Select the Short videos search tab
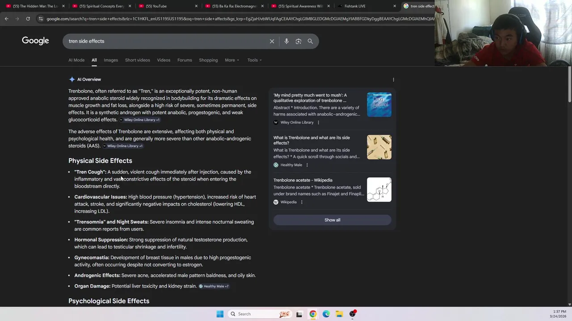Image resolution: width=572 pixels, height=321 pixels. 138,60
